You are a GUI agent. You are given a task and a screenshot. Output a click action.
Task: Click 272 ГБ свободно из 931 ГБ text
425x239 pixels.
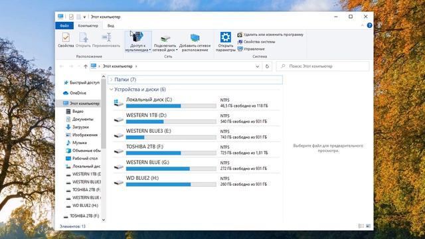click(x=244, y=169)
